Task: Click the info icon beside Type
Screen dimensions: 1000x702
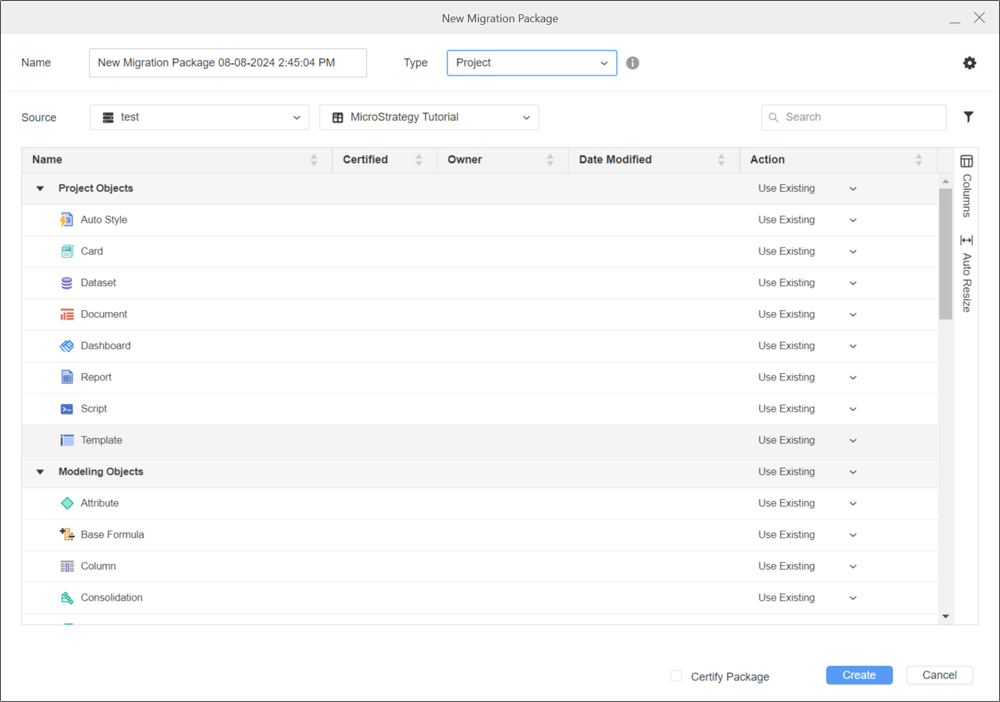Action: point(633,63)
